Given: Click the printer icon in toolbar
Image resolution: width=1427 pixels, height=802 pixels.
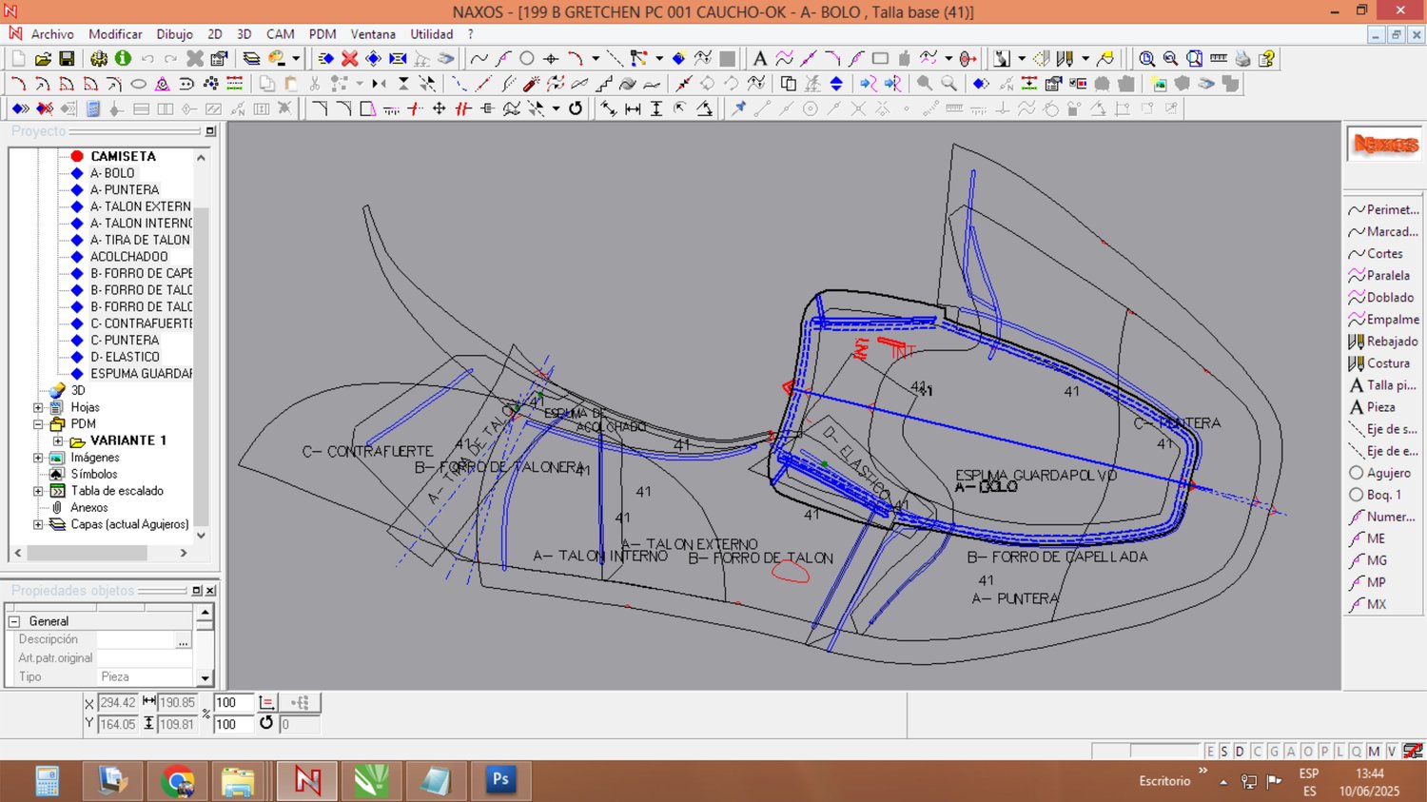Looking at the screenshot, I should coord(1242,59).
